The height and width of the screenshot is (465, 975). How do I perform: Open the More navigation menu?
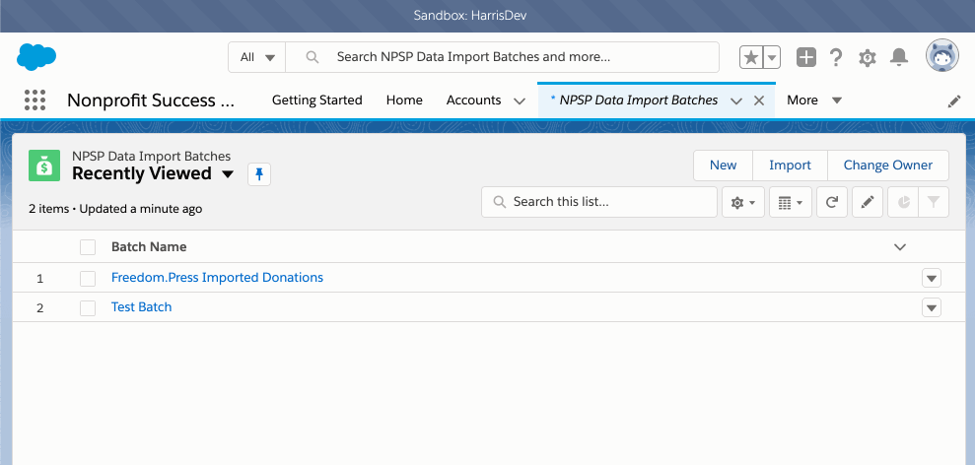coord(814,100)
